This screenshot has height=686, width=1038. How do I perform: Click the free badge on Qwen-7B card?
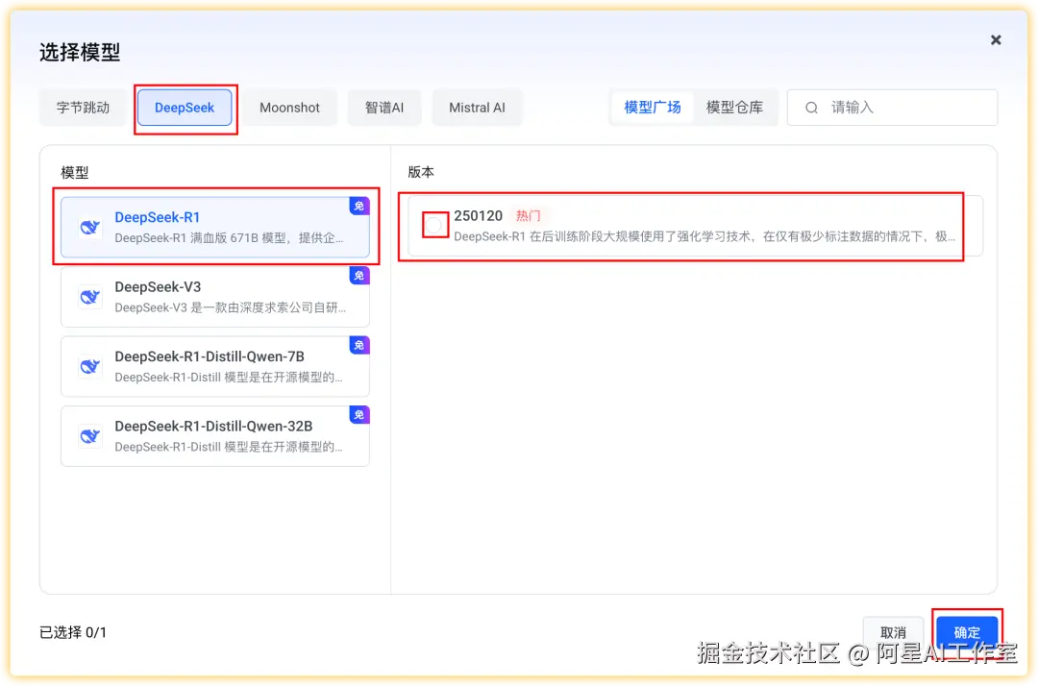click(358, 345)
